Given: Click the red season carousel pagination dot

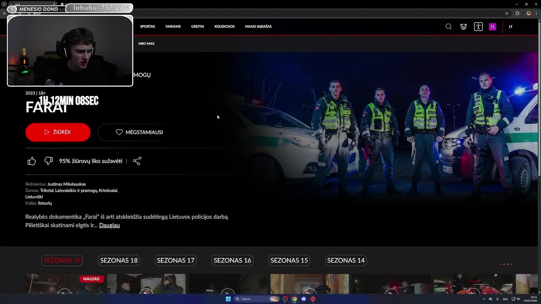Looking at the screenshot, I should [500, 264].
